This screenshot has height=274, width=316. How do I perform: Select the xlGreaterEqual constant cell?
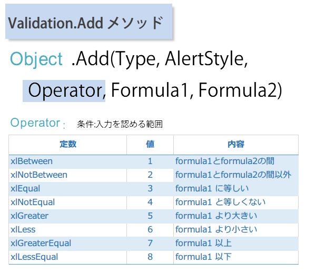tap(41, 243)
